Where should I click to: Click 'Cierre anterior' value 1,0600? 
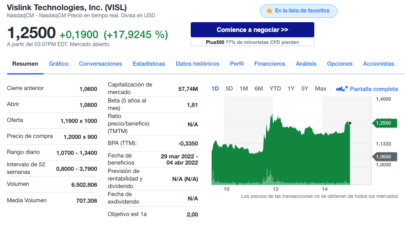click(x=88, y=89)
